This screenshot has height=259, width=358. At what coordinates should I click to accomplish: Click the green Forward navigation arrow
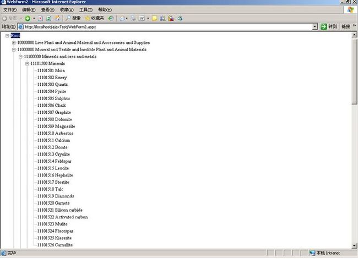pyautogui.click(x=28, y=19)
